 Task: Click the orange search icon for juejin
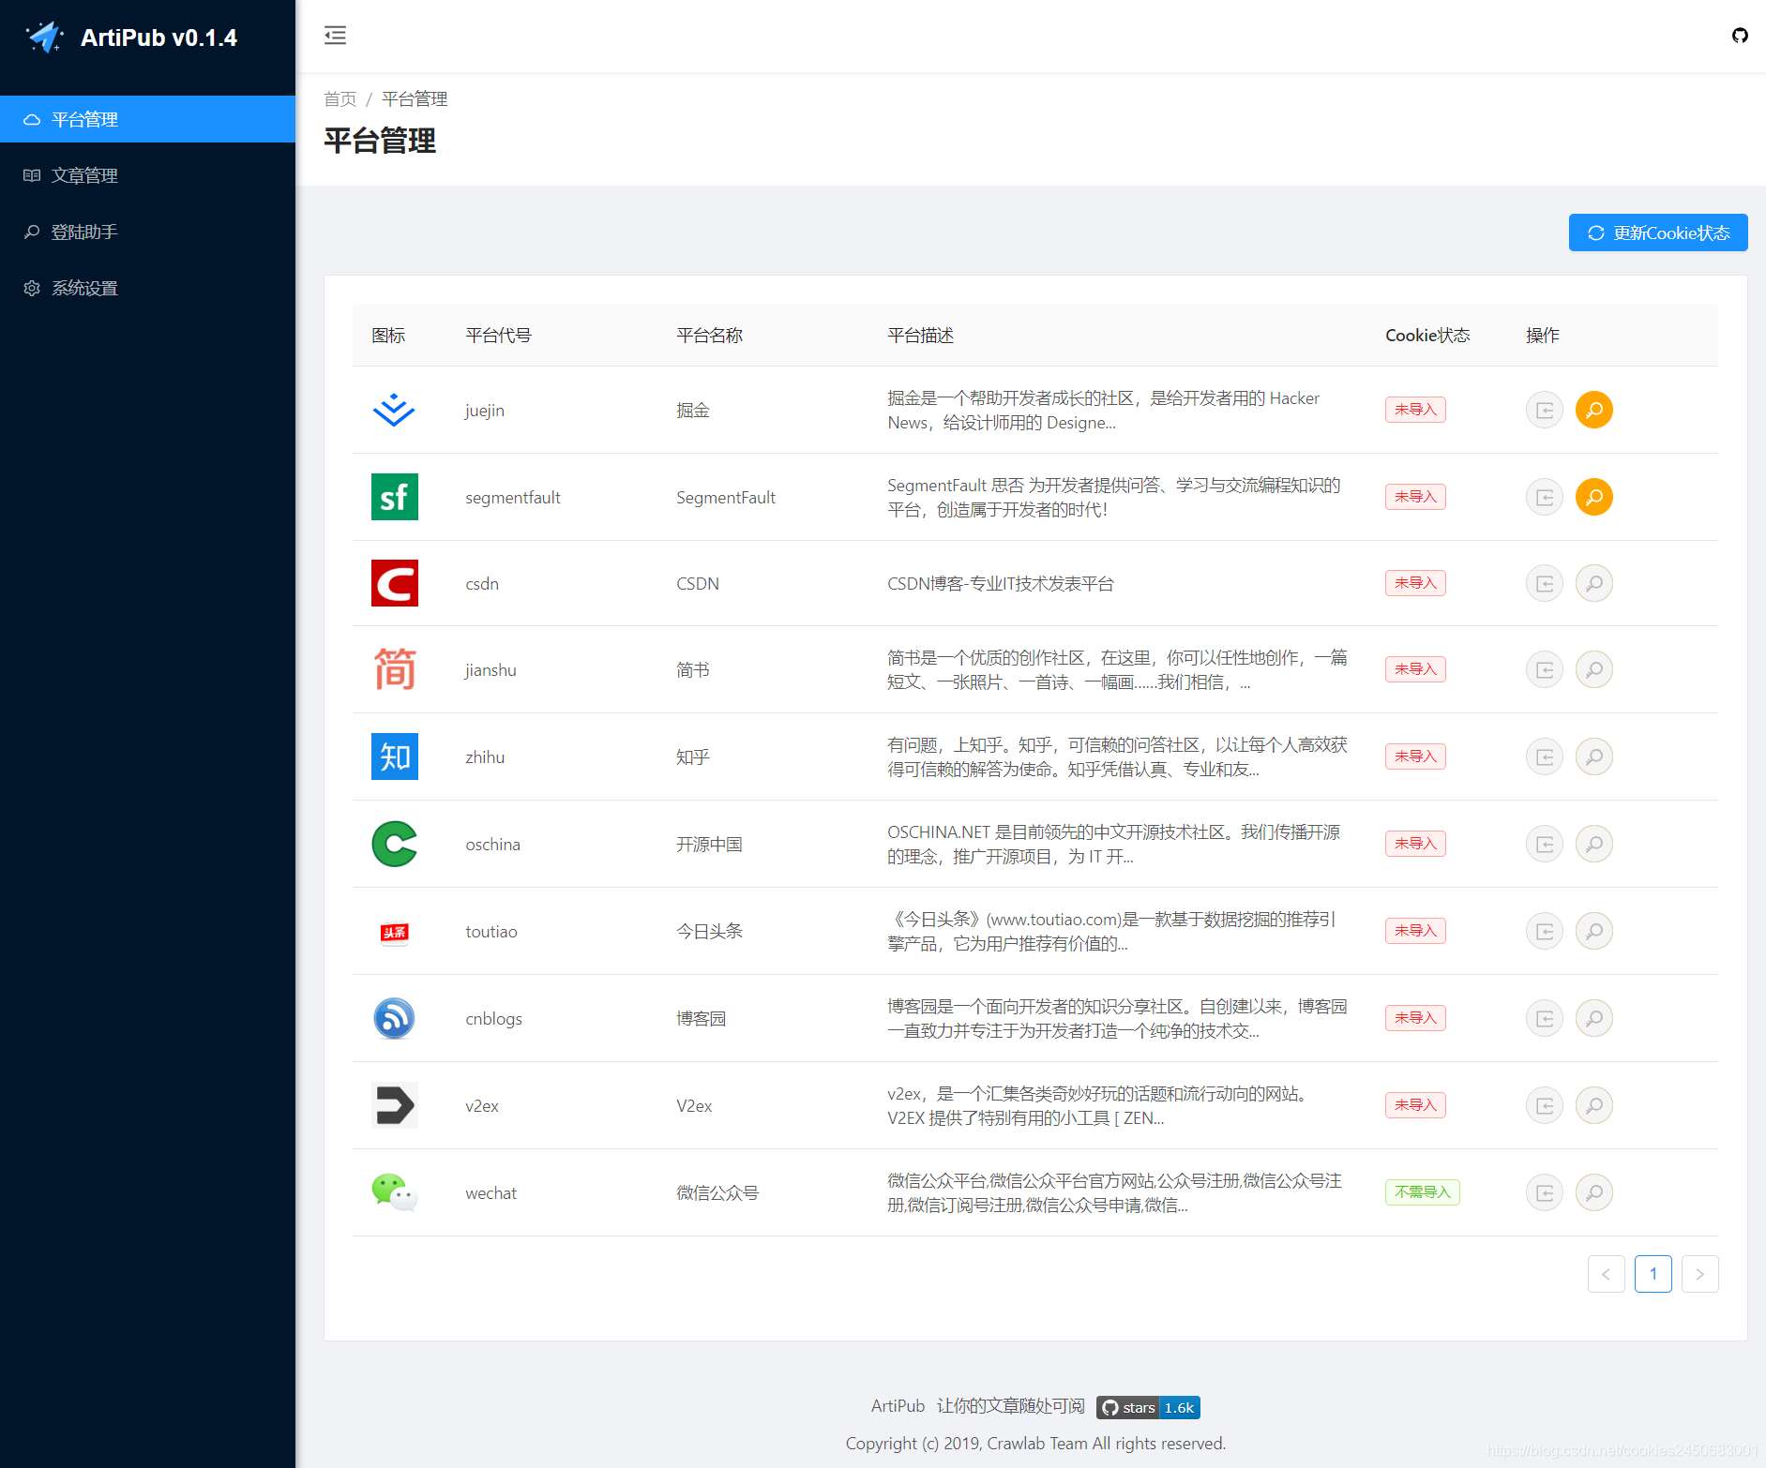1594,410
